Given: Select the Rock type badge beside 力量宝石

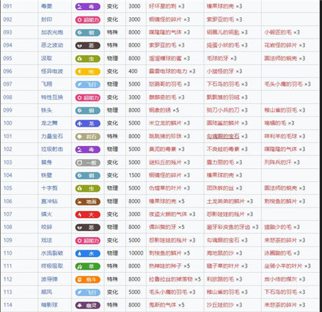Looking at the screenshot, I should click(x=87, y=137).
